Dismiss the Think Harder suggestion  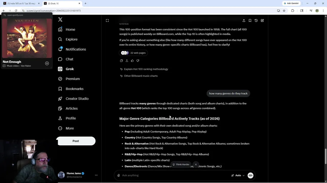coord(196,164)
